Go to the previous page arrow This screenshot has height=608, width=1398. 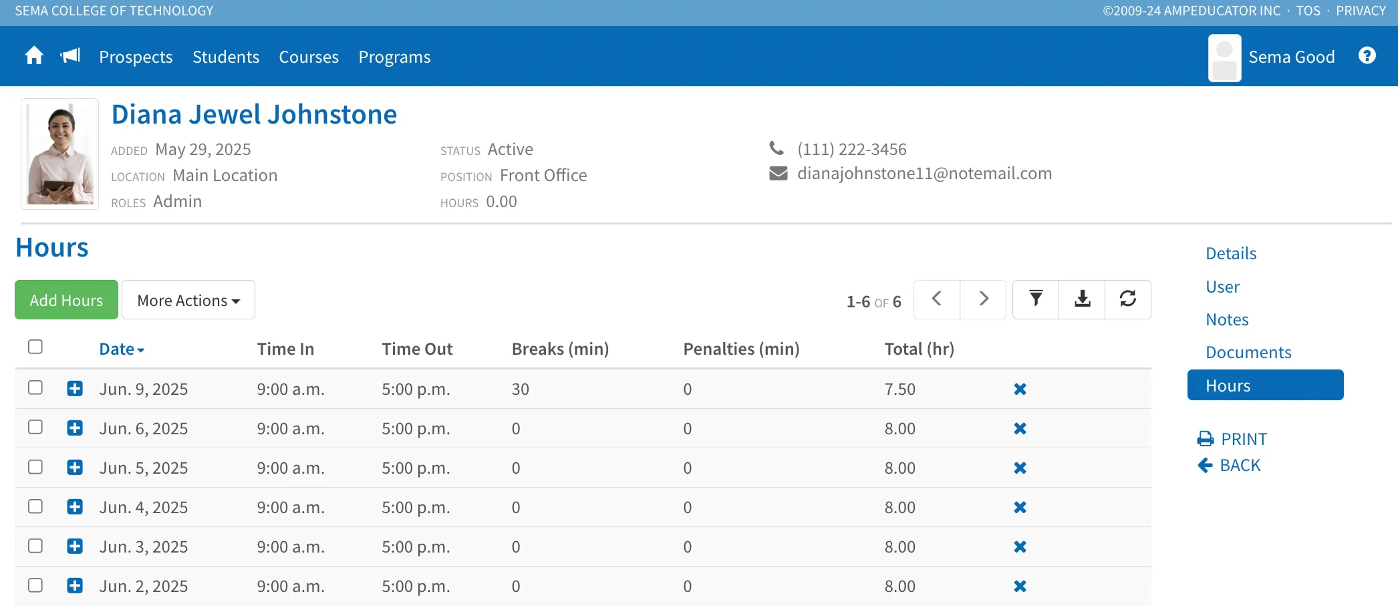pyautogui.click(x=937, y=299)
